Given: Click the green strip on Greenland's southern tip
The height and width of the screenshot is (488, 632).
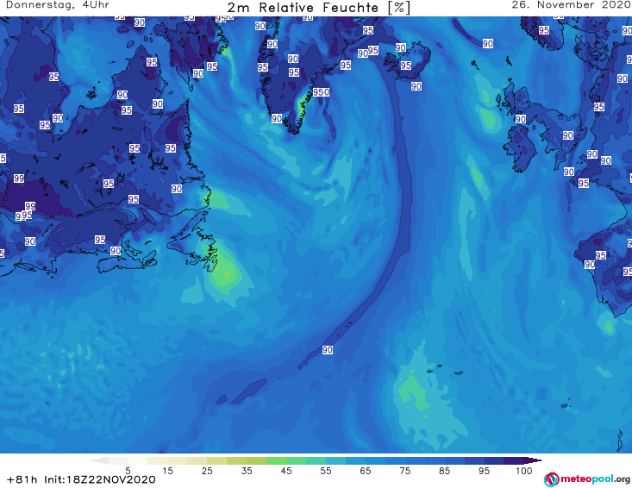Looking at the screenshot, I should click(303, 104).
